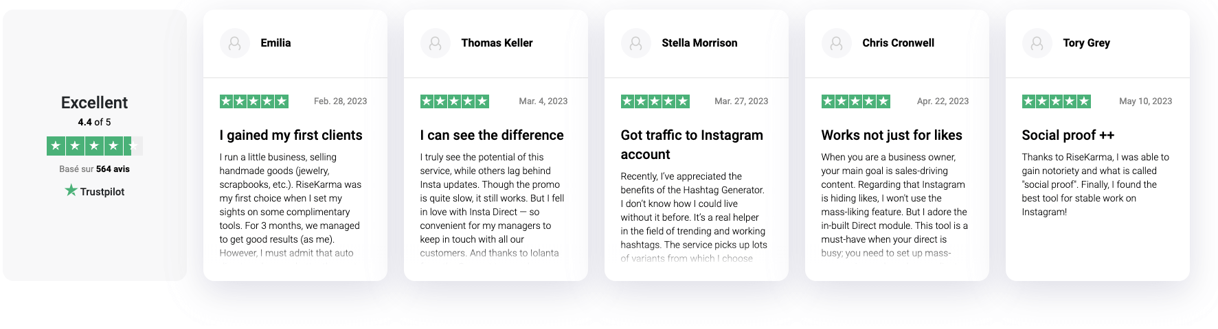This screenshot has width=1218, height=329.
Task: Click the Trustpilot star logo
Action: 71,191
